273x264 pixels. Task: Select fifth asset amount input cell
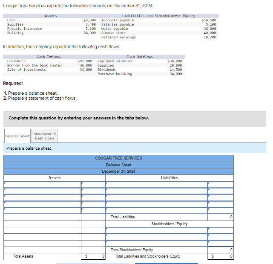[x=93, y=211]
